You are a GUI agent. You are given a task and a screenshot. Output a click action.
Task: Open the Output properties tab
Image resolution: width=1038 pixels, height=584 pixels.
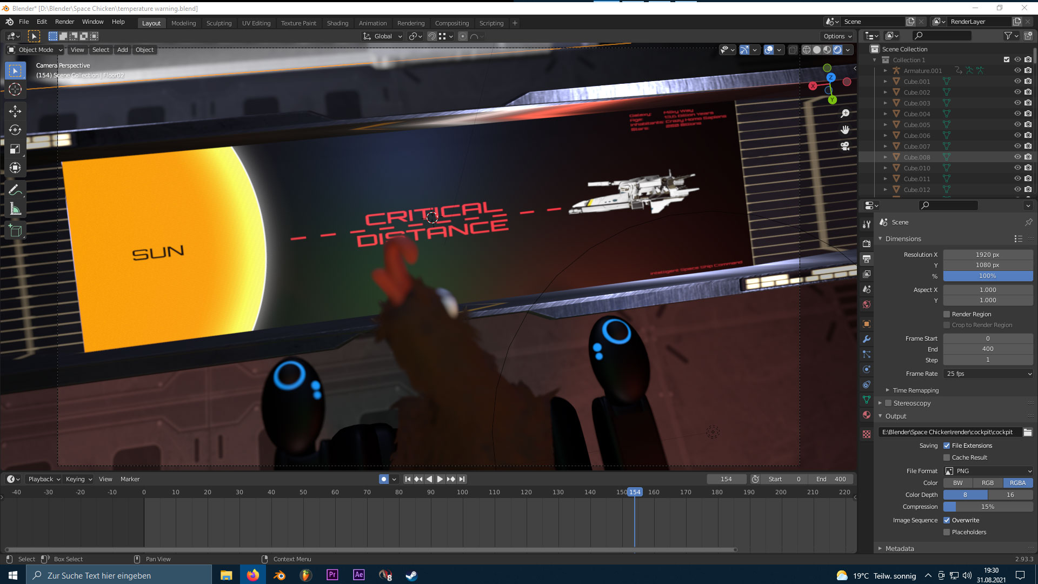coord(867,258)
